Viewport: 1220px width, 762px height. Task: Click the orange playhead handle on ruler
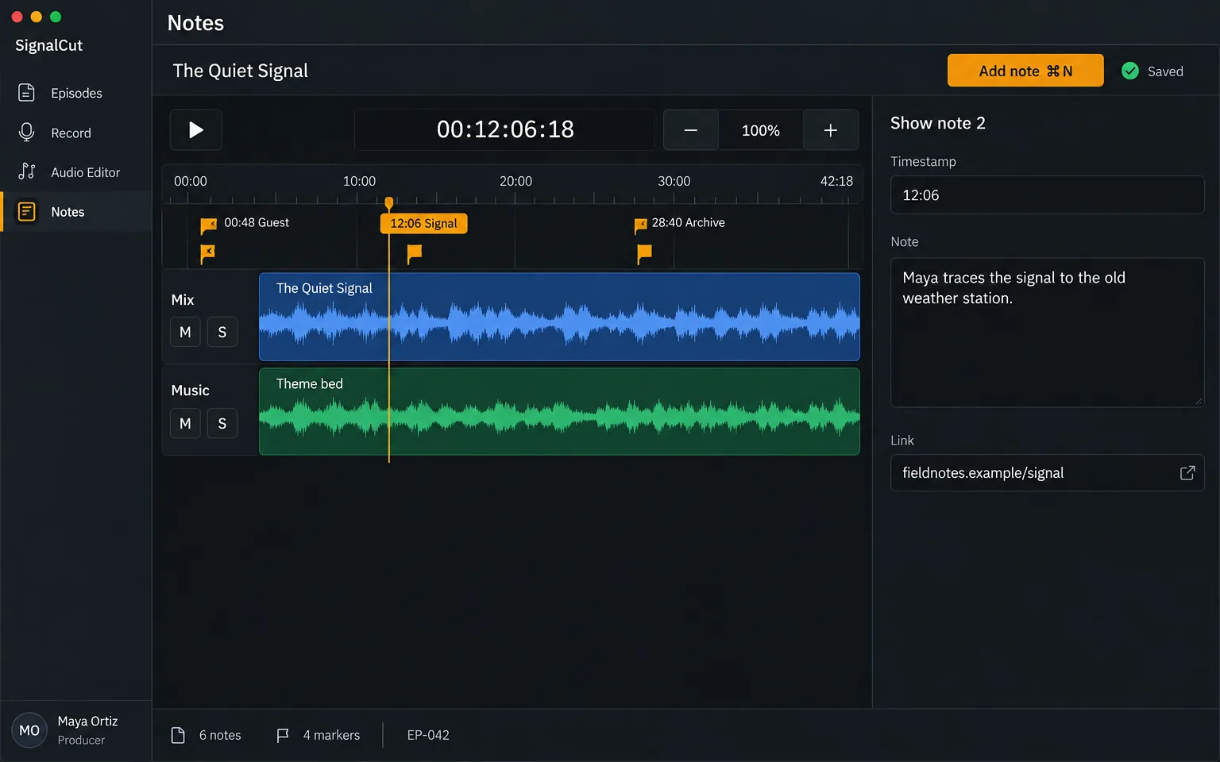point(389,203)
